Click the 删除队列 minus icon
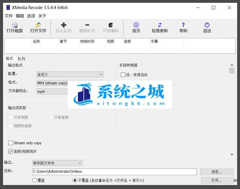 pos(87,25)
